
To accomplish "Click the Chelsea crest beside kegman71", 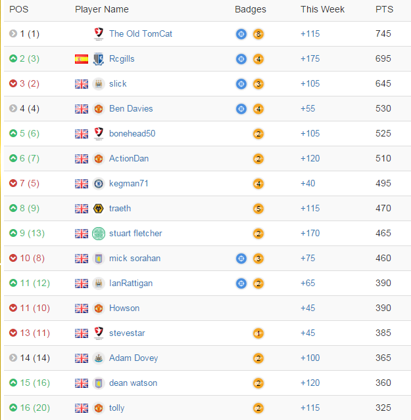I will click(99, 184).
